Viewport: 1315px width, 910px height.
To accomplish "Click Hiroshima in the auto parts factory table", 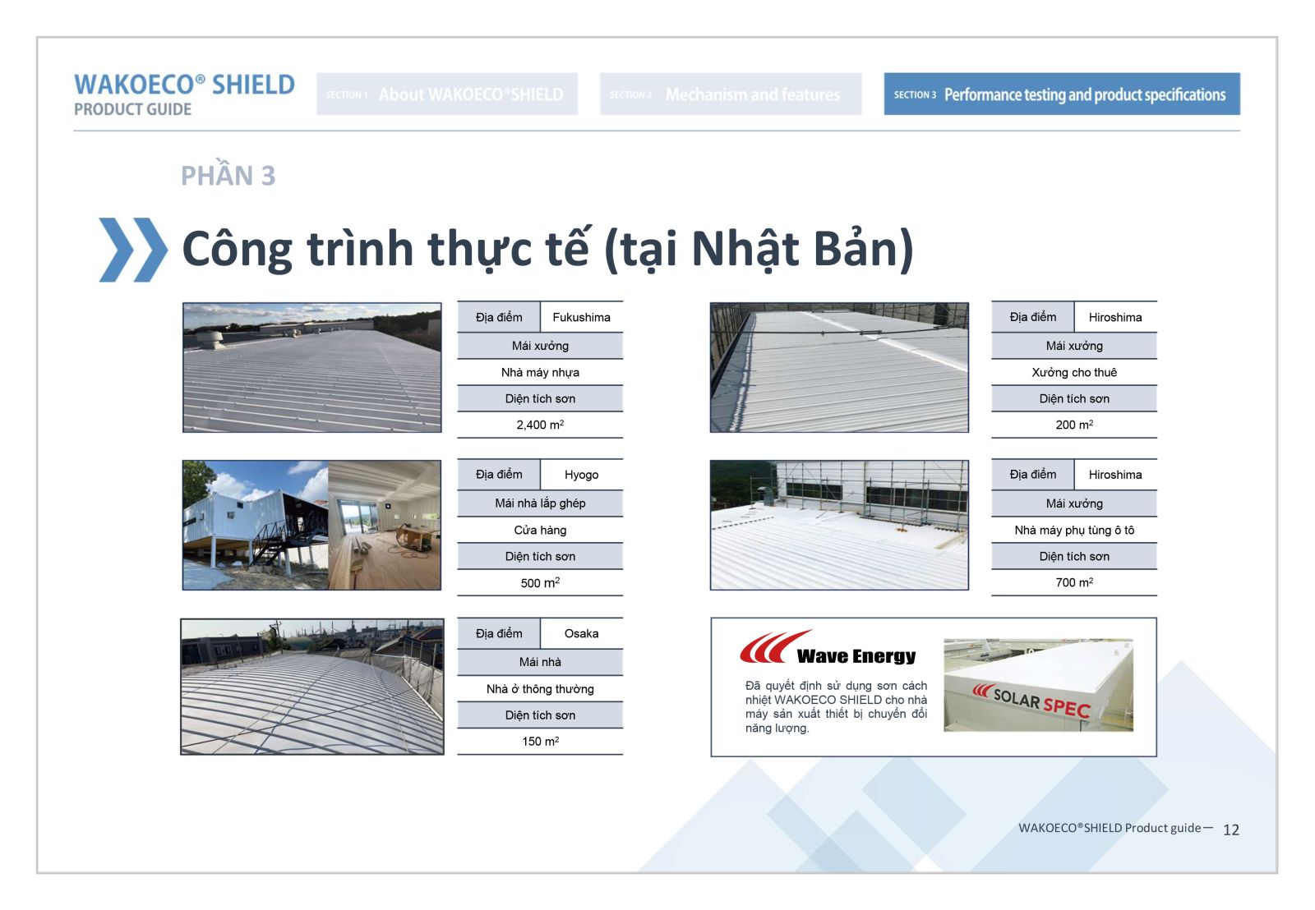I will (x=1115, y=475).
